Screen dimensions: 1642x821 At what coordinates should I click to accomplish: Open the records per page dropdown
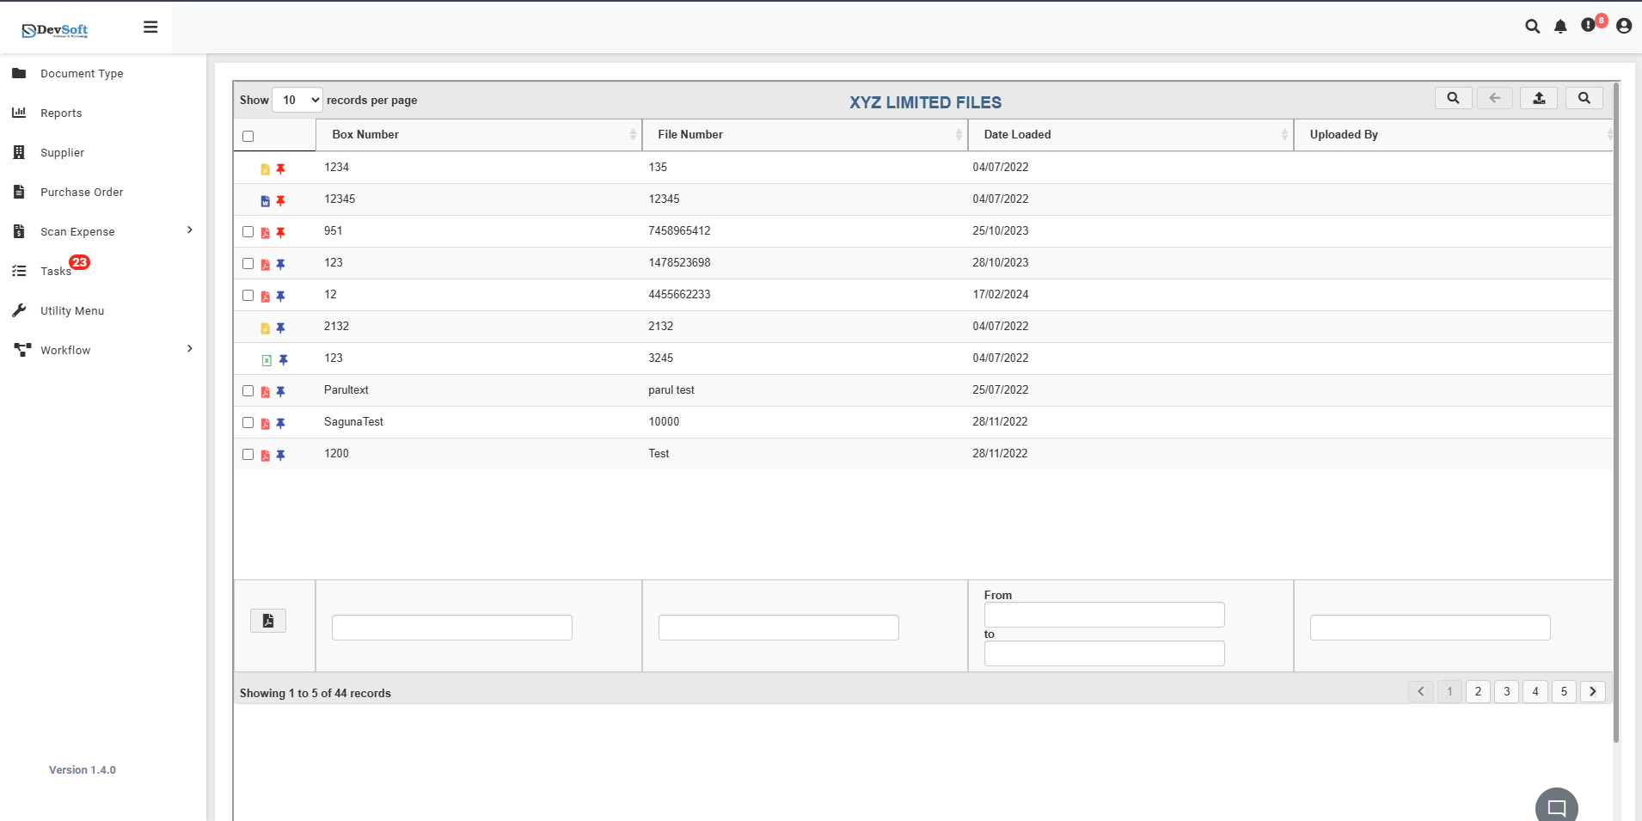click(x=297, y=101)
